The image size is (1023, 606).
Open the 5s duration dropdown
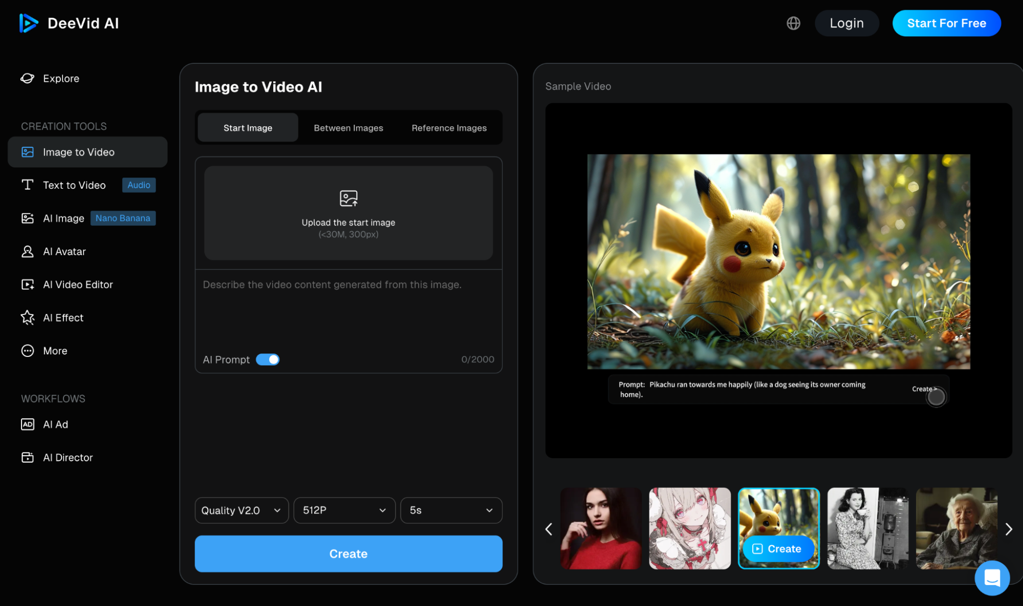(451, 510)
